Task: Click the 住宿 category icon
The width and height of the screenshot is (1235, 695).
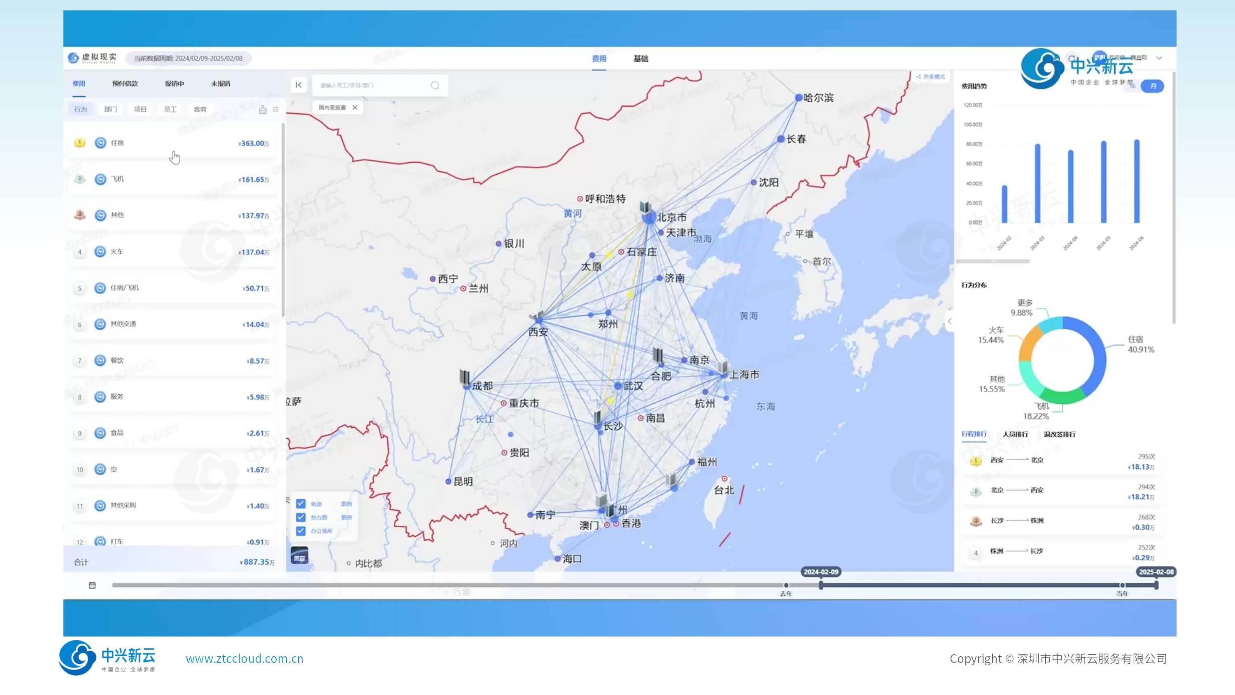Action: tap(100, 143)
